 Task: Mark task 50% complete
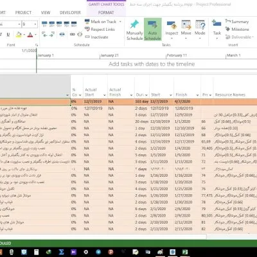(x=59, y=24)
